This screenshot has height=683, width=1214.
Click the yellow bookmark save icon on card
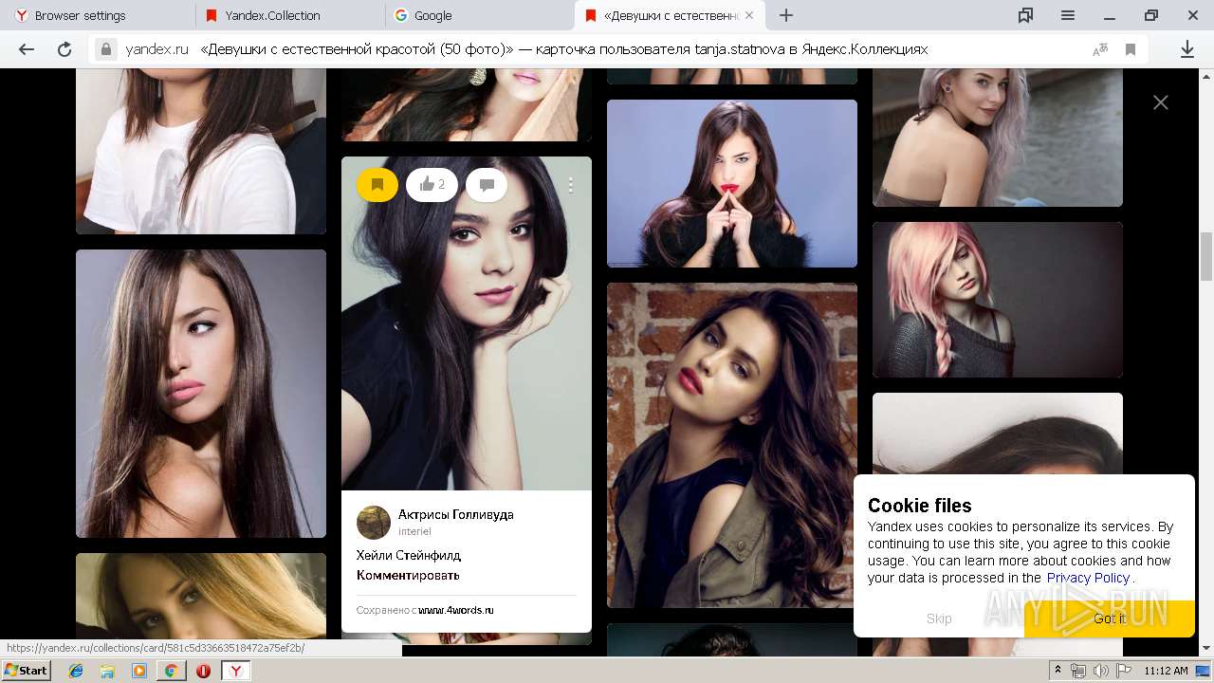pyautogui.click(x=377, y=185)
